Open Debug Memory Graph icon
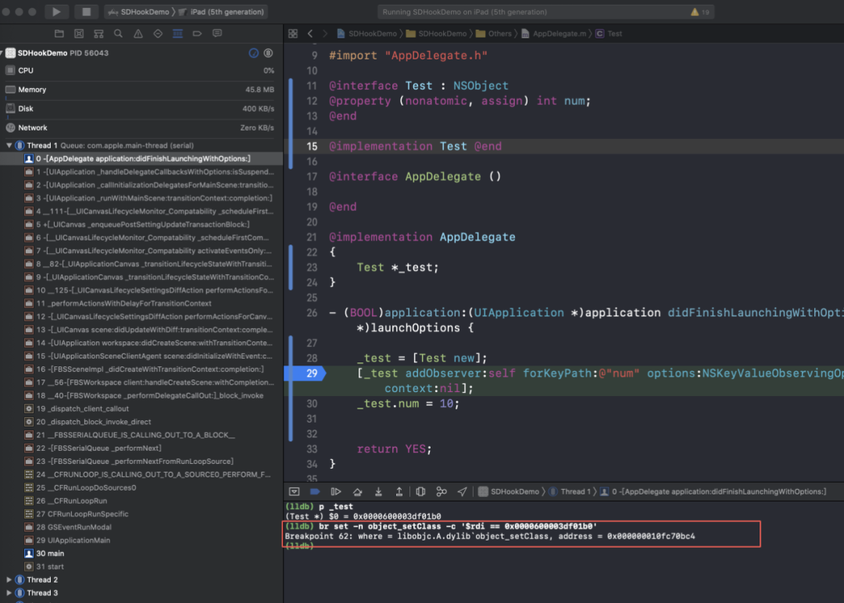 tap(442, 491)
